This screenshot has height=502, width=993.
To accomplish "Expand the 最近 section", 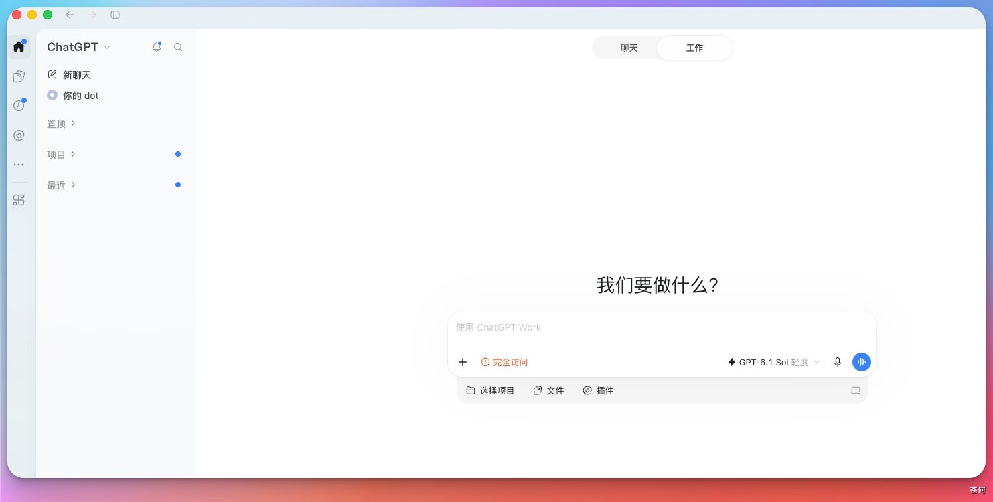I will [62, 185].
